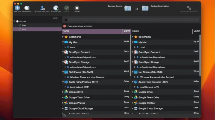Viewport: 215px width, 120px height.
Task: Click the right pane vertical scrollbar
Action: [x=200, y=55]
